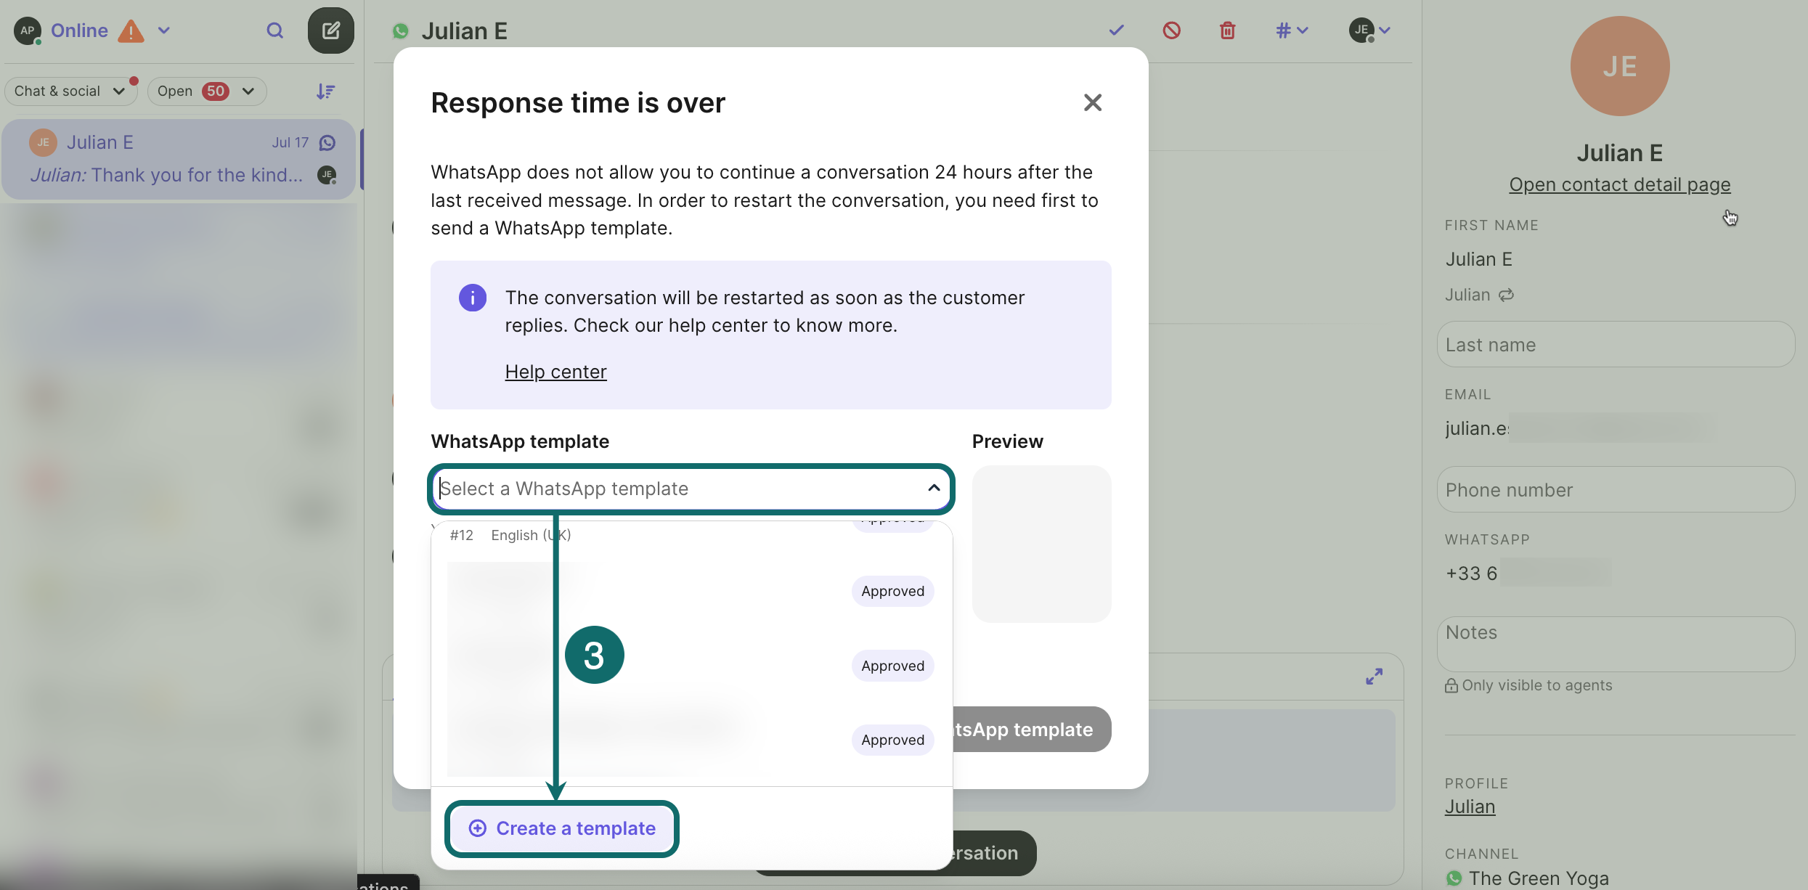1808x890 pixels.
Task: Open the hashtag tags dropdown
Action: pos(1291,30)
